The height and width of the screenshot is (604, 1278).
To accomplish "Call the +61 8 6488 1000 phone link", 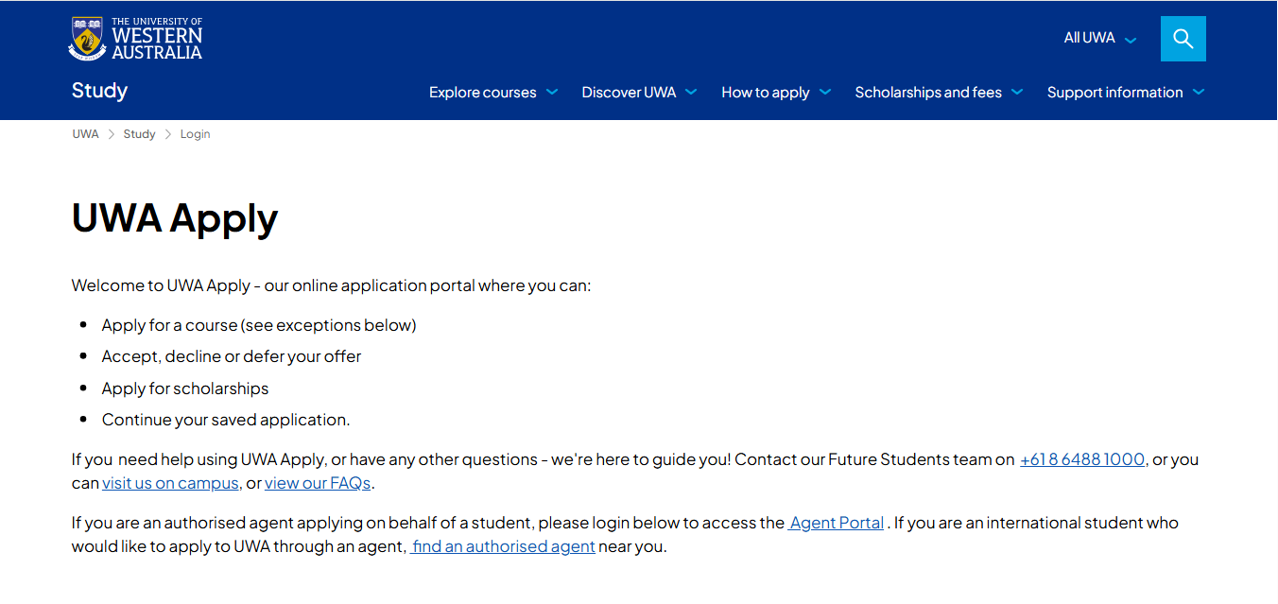I will (x=1083, y=459).
